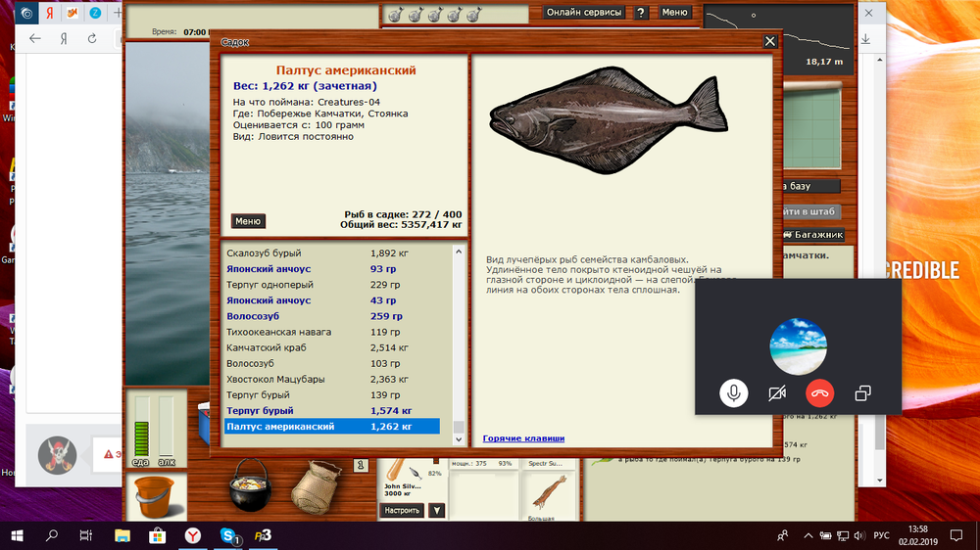The width and height of the screenshot is (980, 550).
Task: Expand the Skype call window
Action: click(x=862, y=393)
